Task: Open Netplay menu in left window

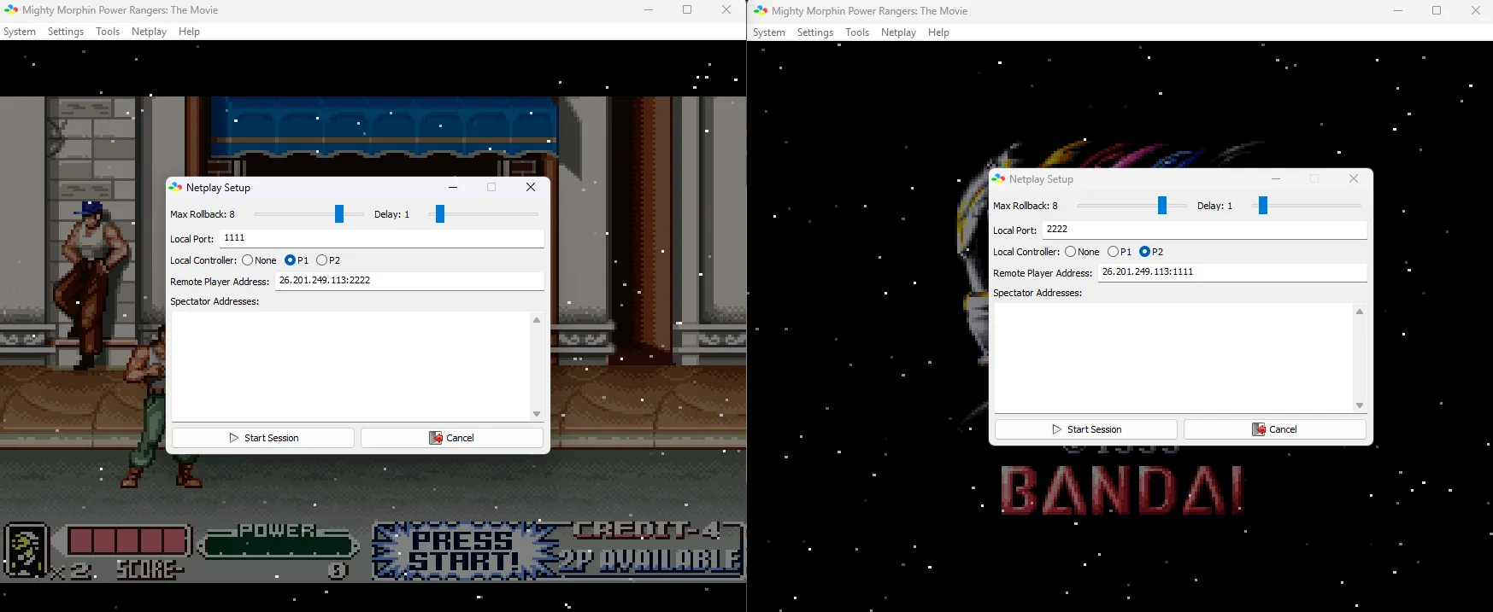Action: [x=150, y=32]
